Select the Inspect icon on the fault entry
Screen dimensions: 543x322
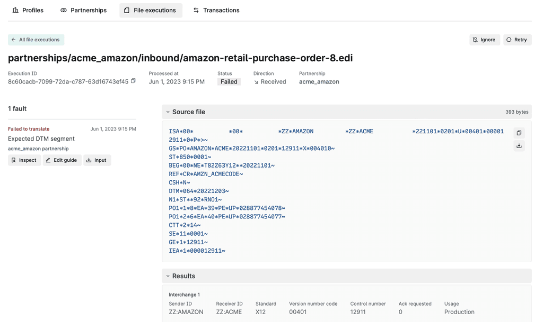click(13, 160)
